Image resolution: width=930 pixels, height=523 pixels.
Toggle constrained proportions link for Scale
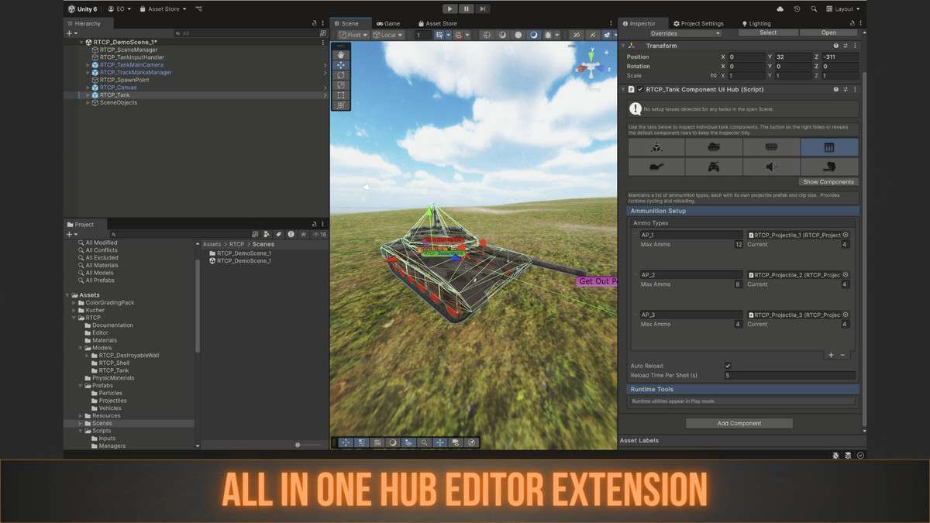[x=713, y=76]
